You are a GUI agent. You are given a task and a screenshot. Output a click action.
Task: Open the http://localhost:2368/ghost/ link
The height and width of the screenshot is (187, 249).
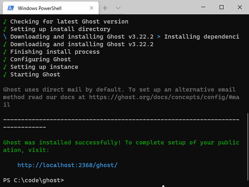tap(68, 165)
